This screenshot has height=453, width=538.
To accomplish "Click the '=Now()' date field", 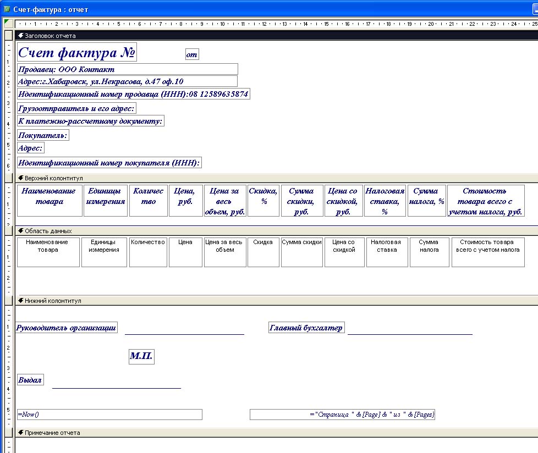I will click(110, 415).
